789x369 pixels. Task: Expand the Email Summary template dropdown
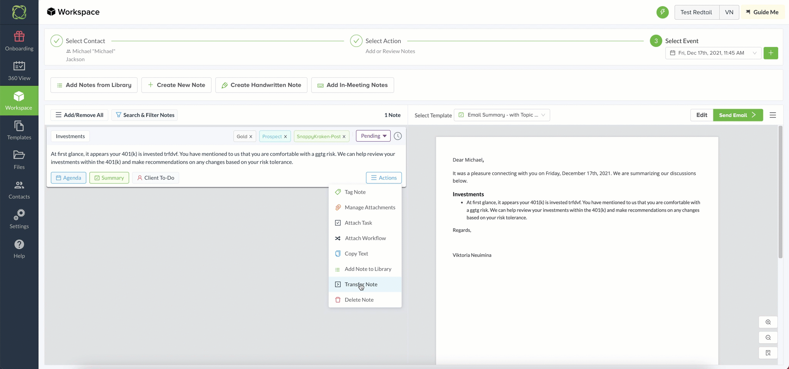tap(502, 115)
